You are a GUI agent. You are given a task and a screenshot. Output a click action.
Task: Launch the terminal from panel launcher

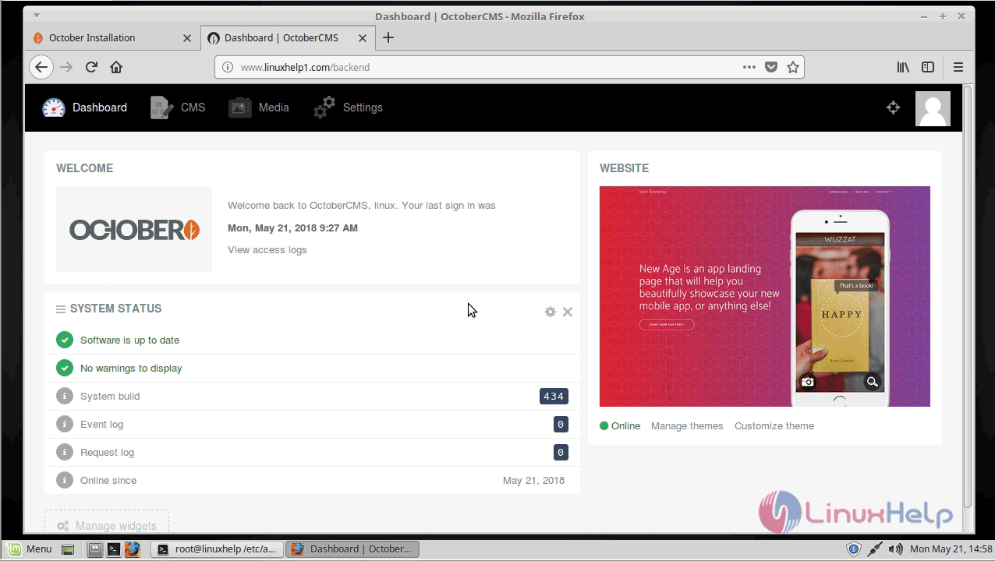113,549
